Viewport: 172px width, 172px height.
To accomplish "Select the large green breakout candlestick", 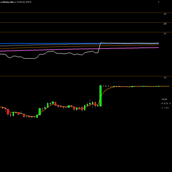I will (100, 96).
